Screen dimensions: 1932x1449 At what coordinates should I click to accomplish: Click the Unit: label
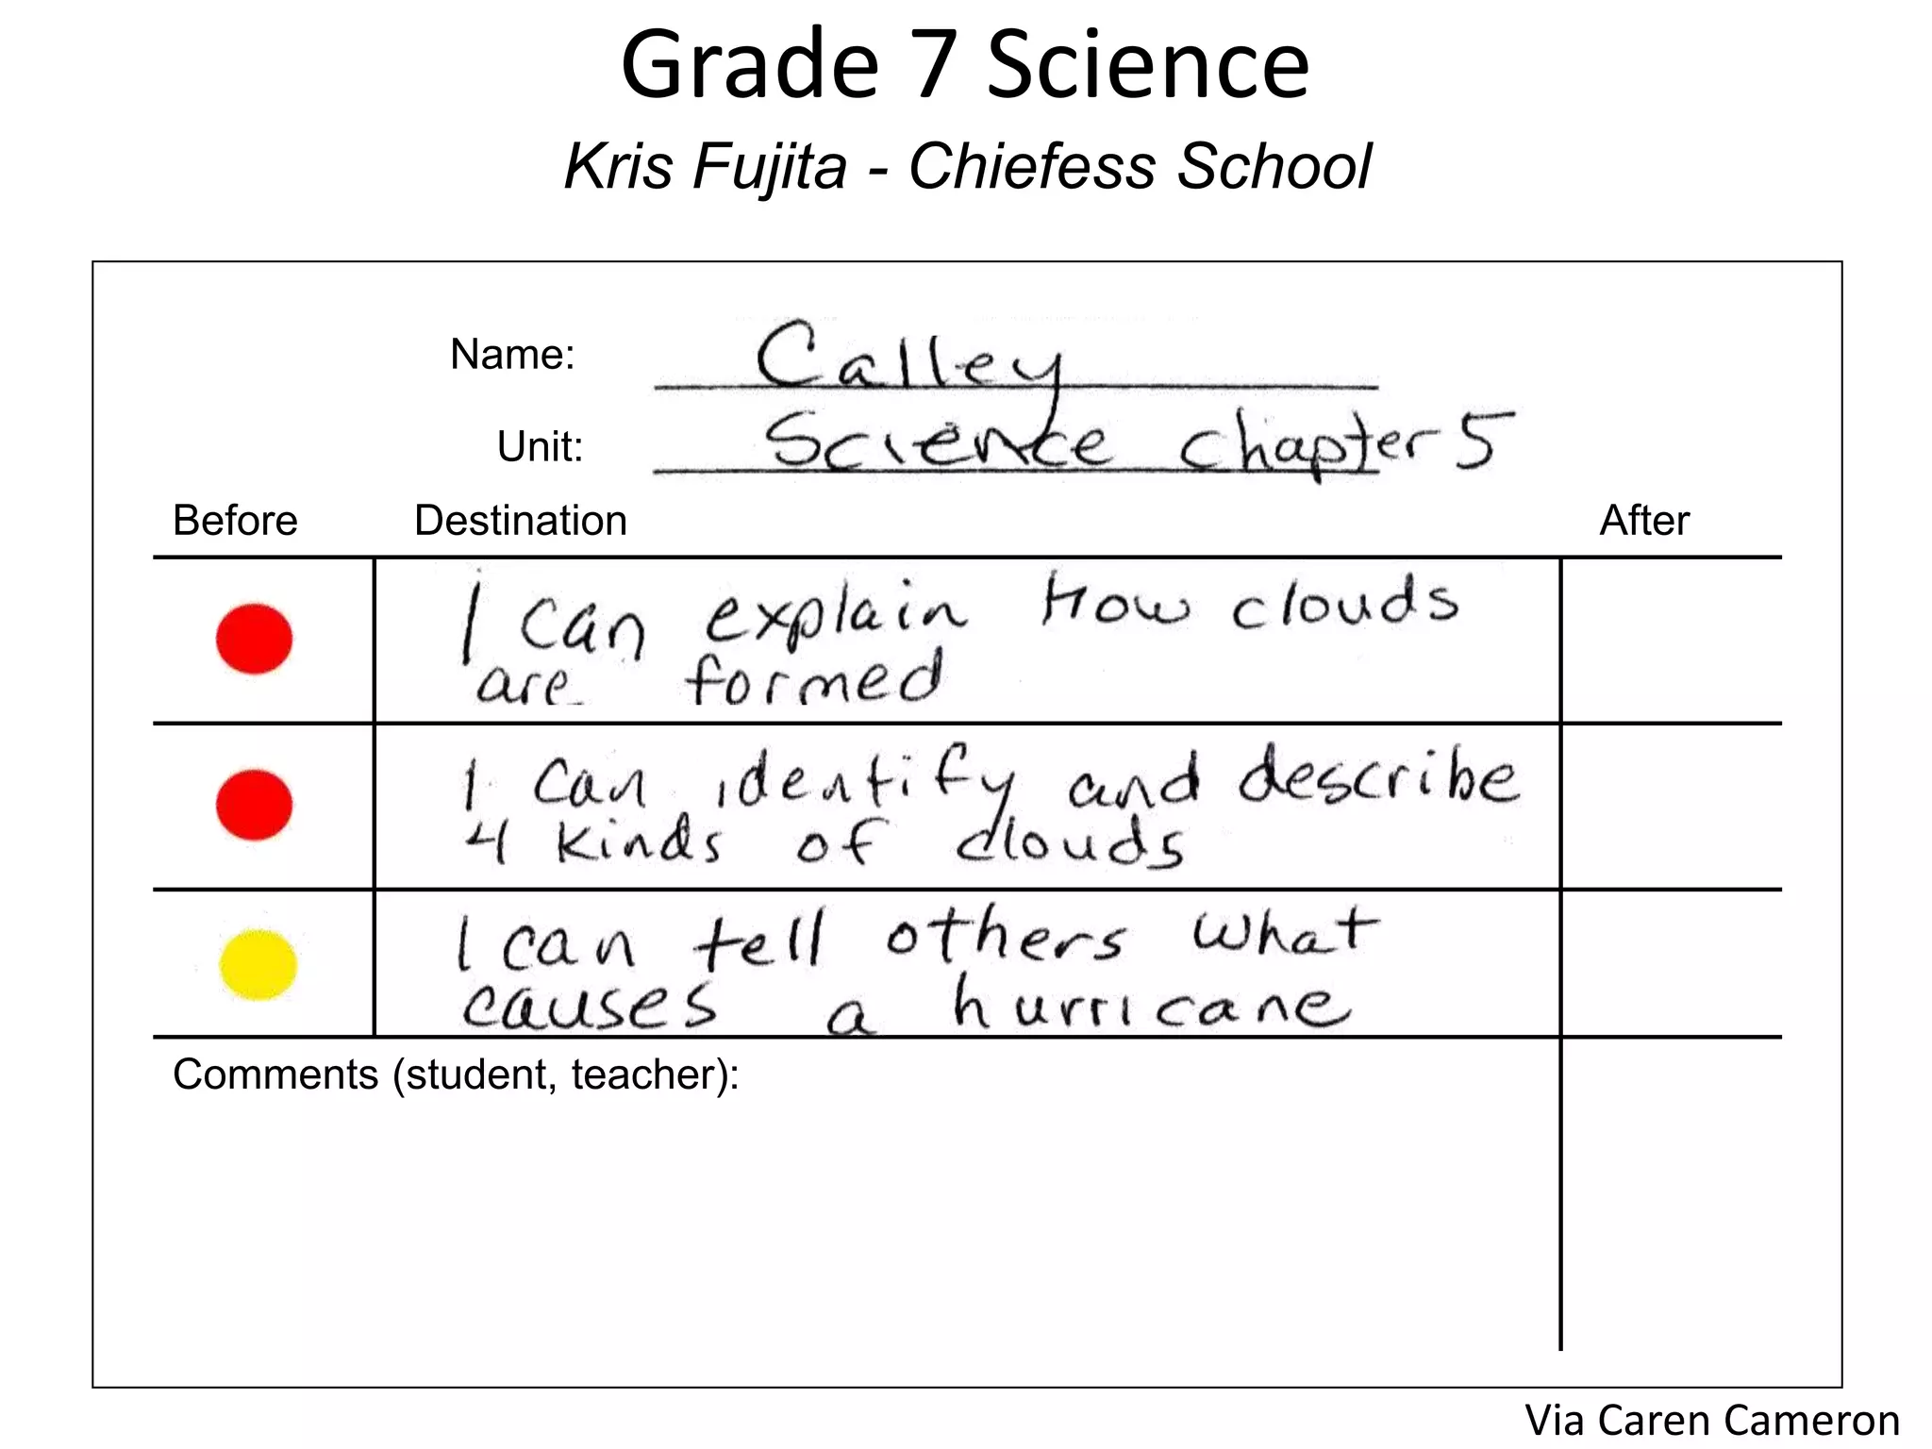coord(540,446)
